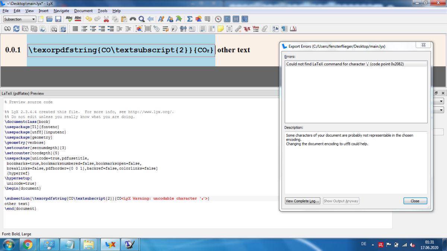Toggle outline pane (compass icon)
This screenshot has width=447, height=251.
[x=218, y=19]
